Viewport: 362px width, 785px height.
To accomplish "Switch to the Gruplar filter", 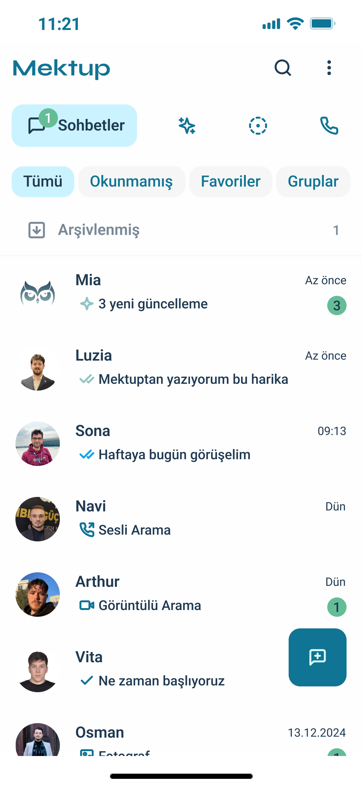I will (313, 181).
